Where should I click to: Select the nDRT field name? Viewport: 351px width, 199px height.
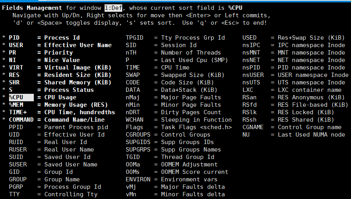132,112
